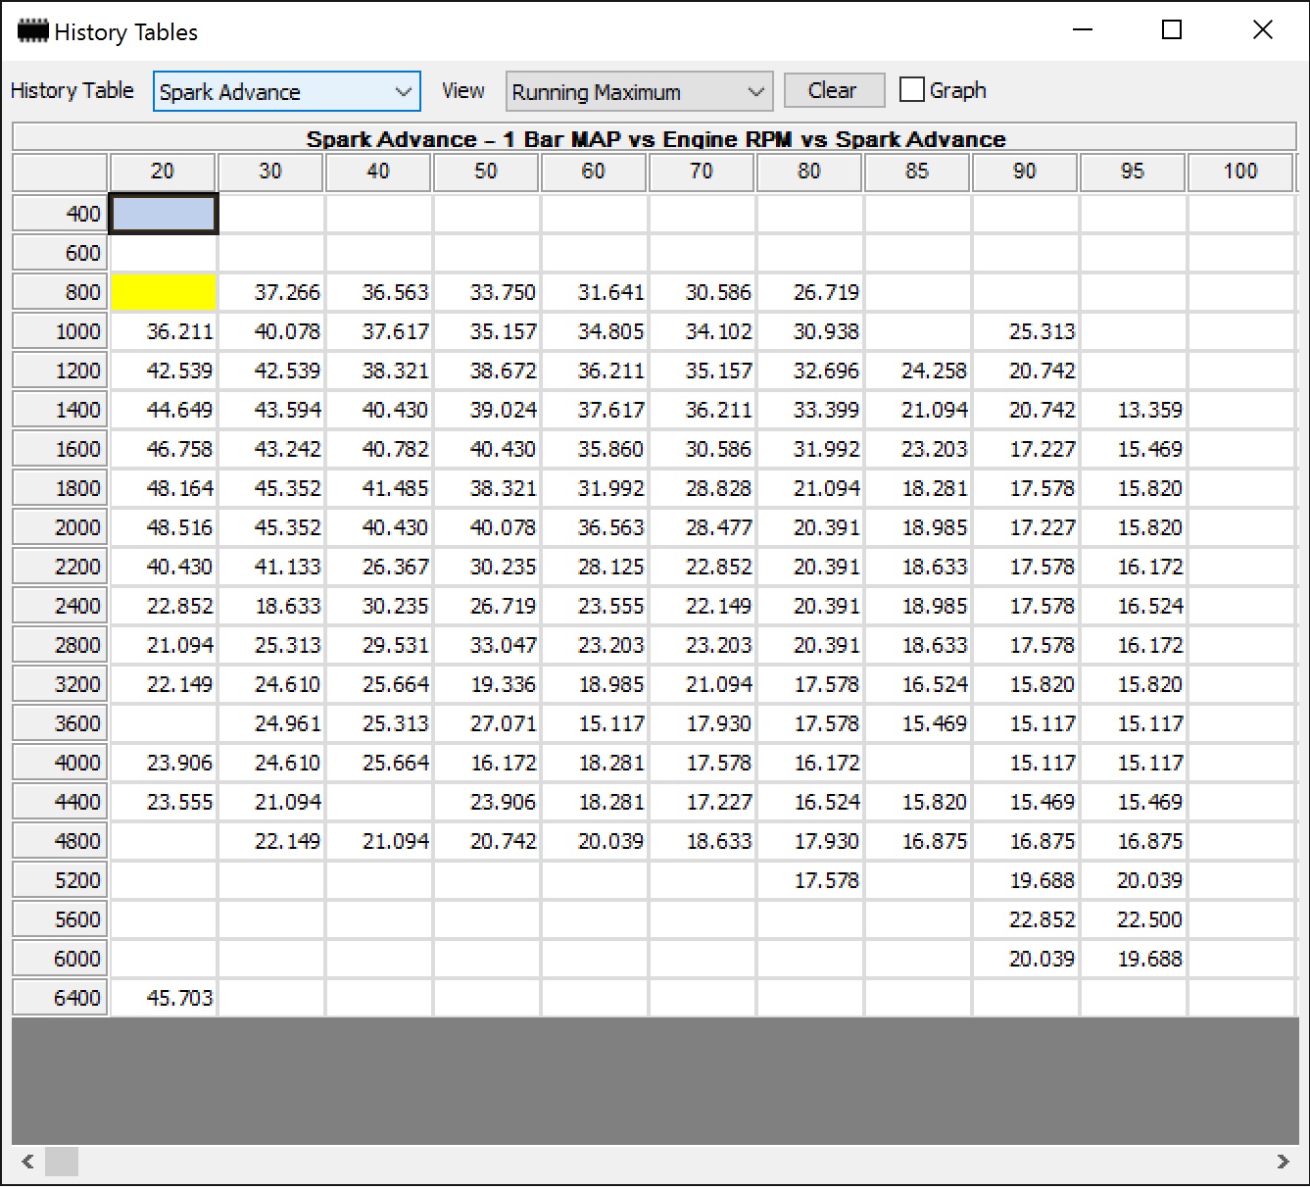Select cell with value 45.703
This screenshot has height=1189, width=1310.
coord(164,998)
